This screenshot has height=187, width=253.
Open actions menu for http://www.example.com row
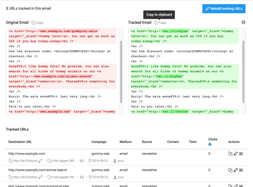coord(241,154)
